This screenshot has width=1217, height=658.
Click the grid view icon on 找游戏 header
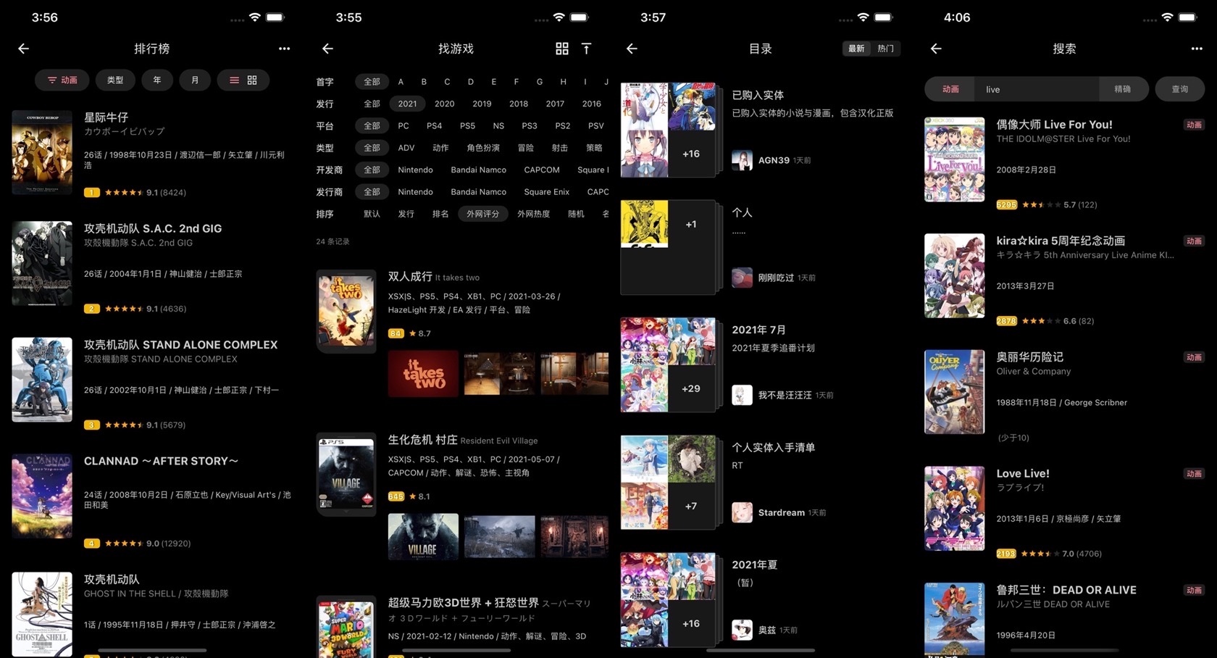[561, 49]
